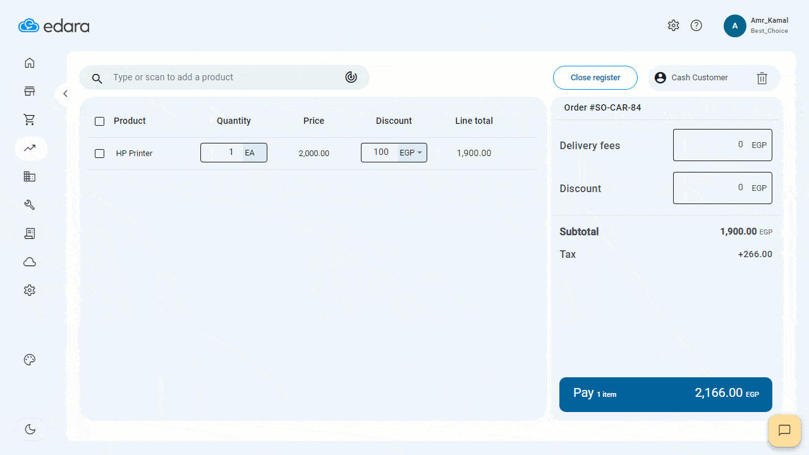The height and width of the screenshot is (455, 809).
Task: Focus the product search field
Action: pyautogui.click(x=224, y=77)
